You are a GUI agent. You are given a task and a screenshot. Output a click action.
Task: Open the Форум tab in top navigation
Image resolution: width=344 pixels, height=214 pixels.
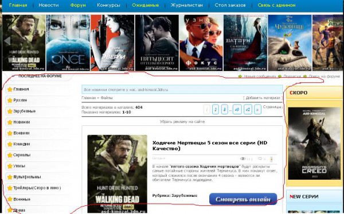78,5
